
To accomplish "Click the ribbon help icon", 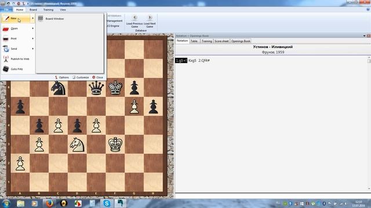I will pyautogui.click(x=368, y=9).
